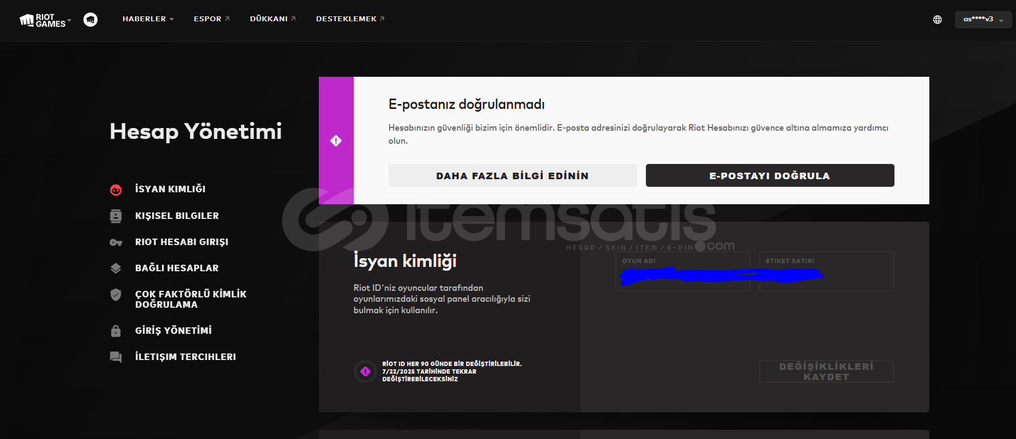Screen dimensions: 1016x439
Task: Click the İsyan kimliği section heading
Action: 405,261
